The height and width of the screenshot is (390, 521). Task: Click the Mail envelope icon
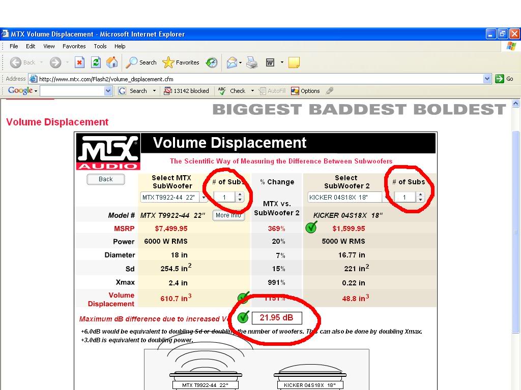pos(232,62)
